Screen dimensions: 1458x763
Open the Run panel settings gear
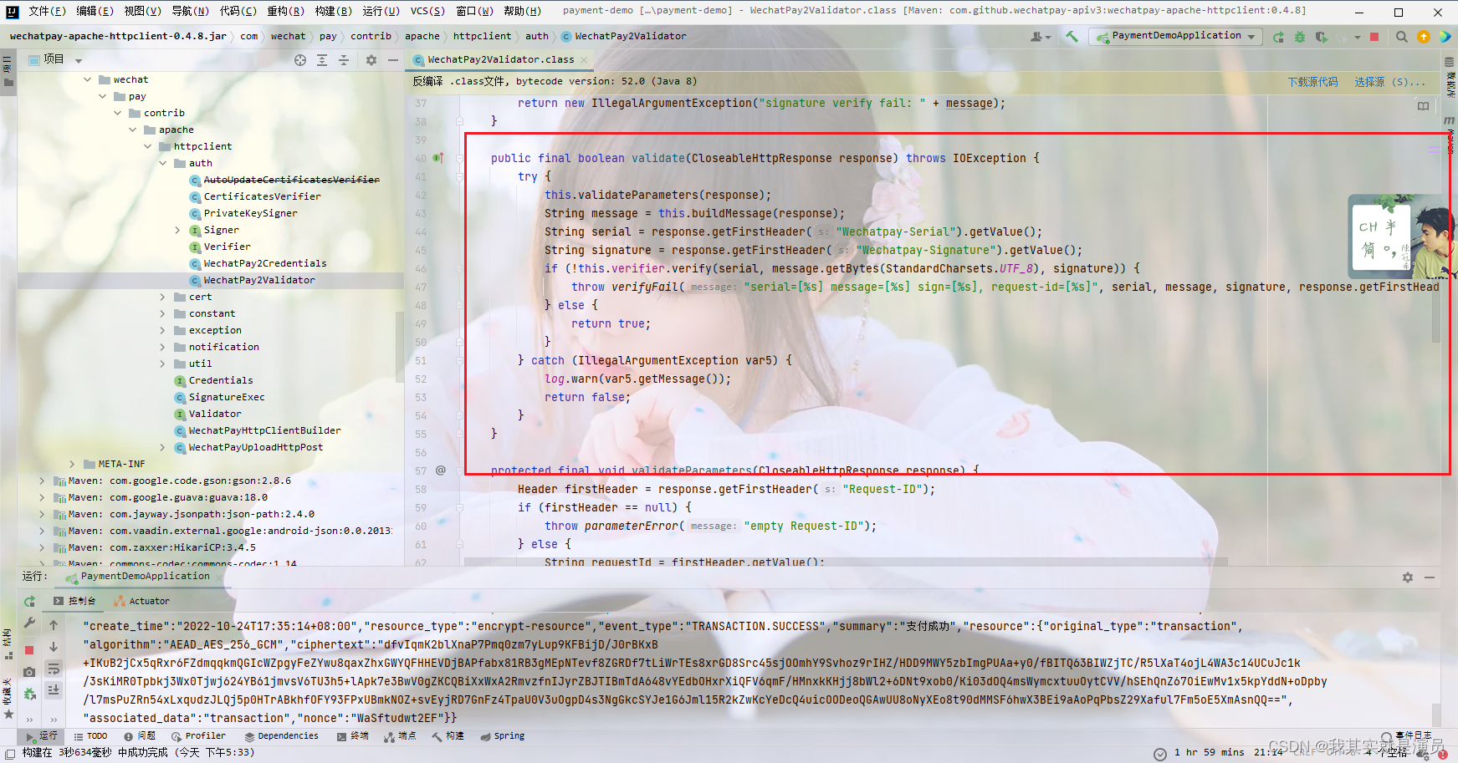point(1408,577)
